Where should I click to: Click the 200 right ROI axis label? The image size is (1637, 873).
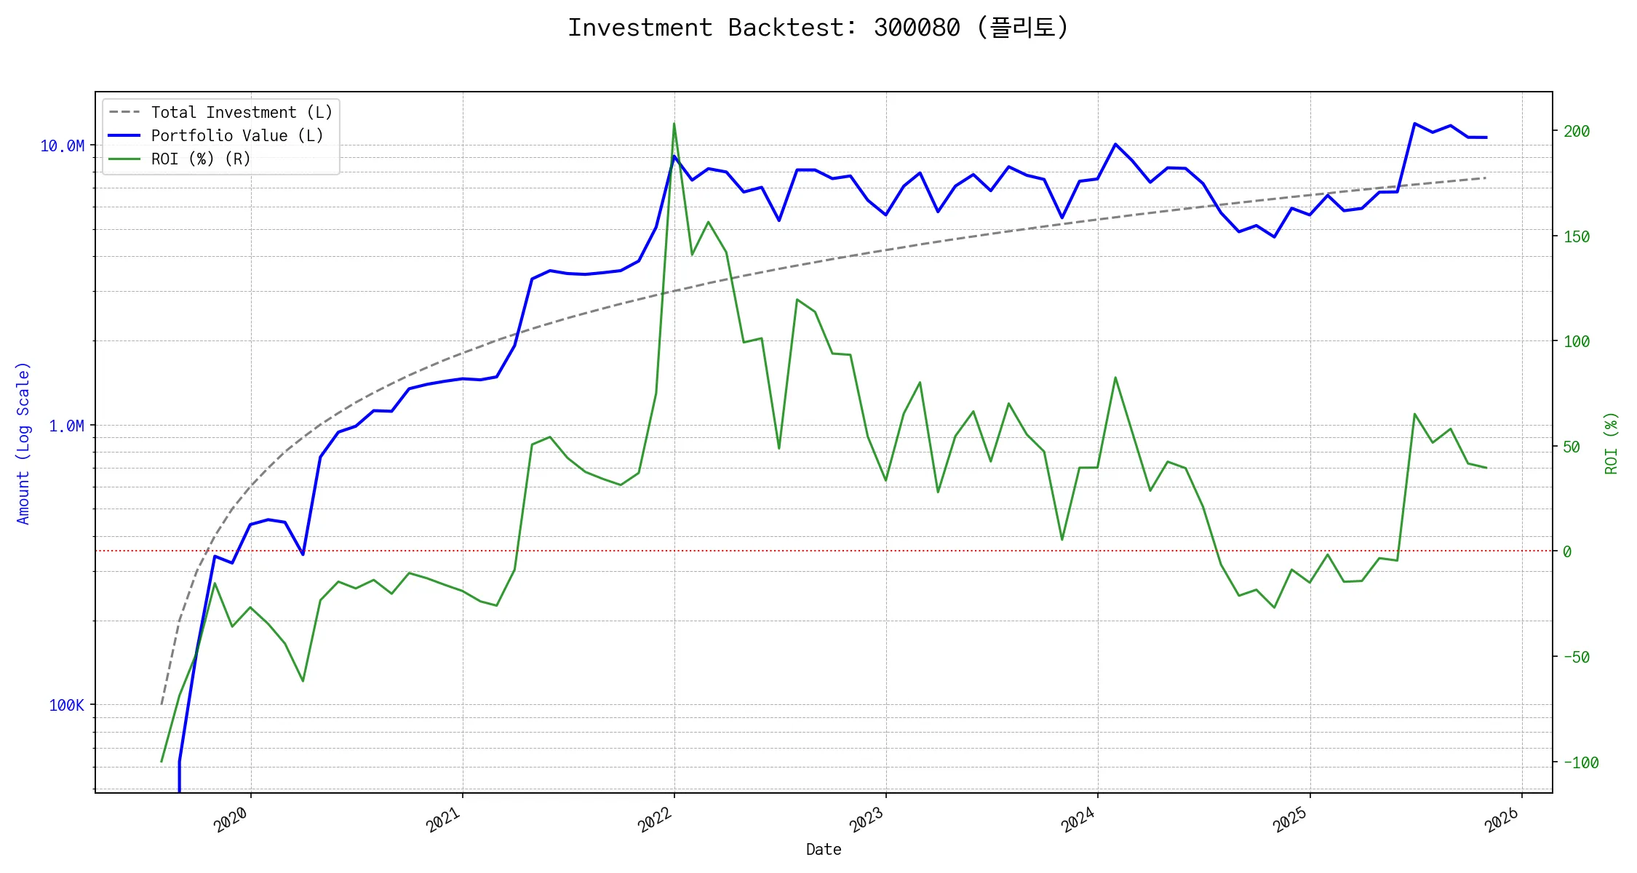click(x=1576, y=132)
